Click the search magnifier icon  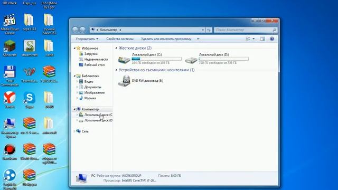tap(274, 30)
